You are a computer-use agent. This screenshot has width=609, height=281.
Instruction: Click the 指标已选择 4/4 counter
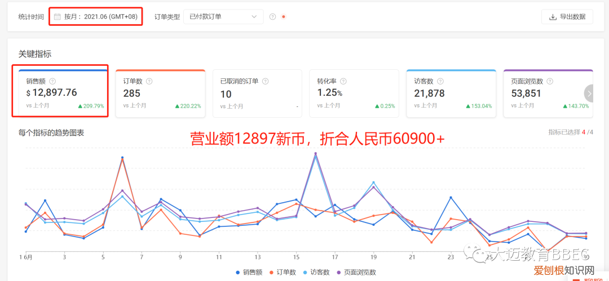click(x=571, y=132)
